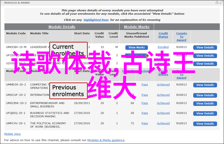Open Achieved status for UMMD39-20-2
This screenshot has width=224, height=144.
point(163,84)
